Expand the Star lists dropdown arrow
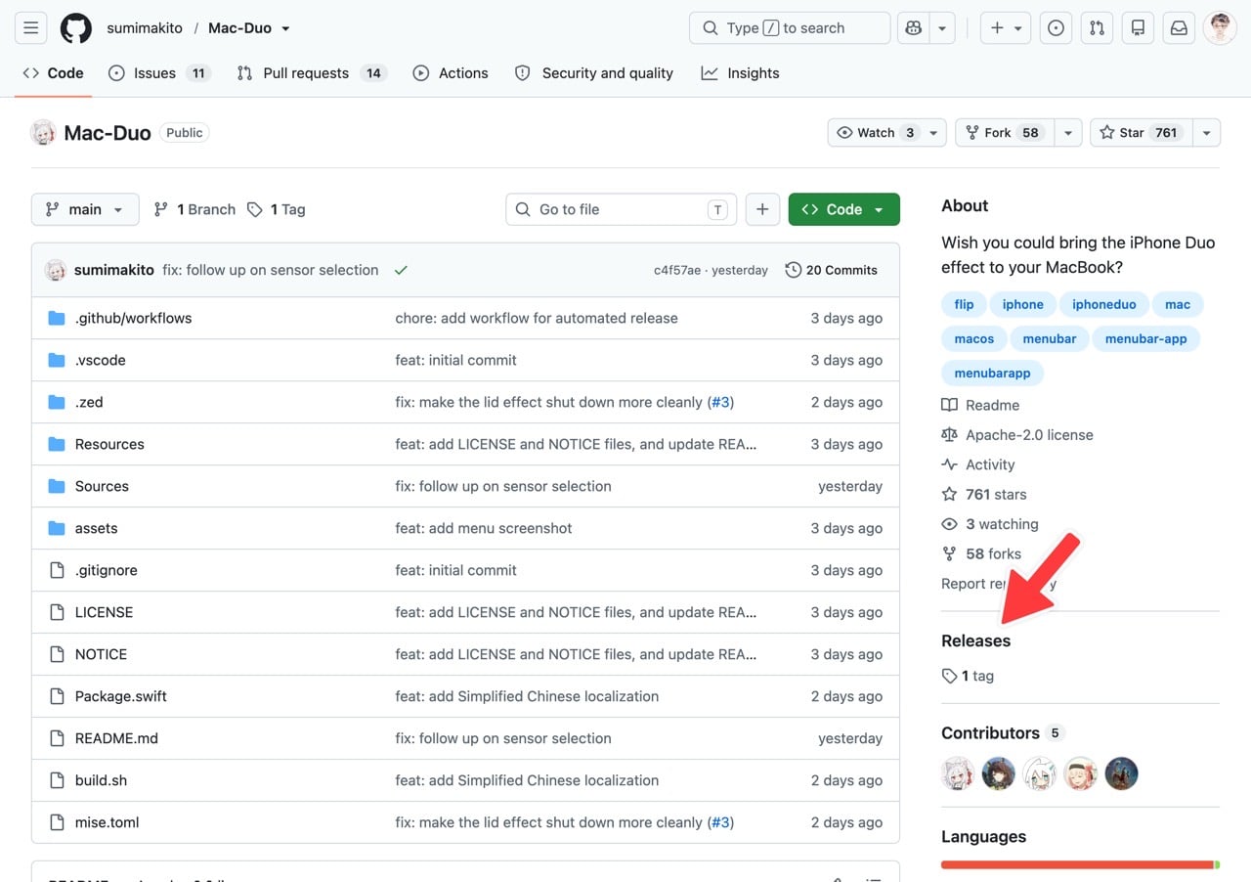 [1206, 133]
